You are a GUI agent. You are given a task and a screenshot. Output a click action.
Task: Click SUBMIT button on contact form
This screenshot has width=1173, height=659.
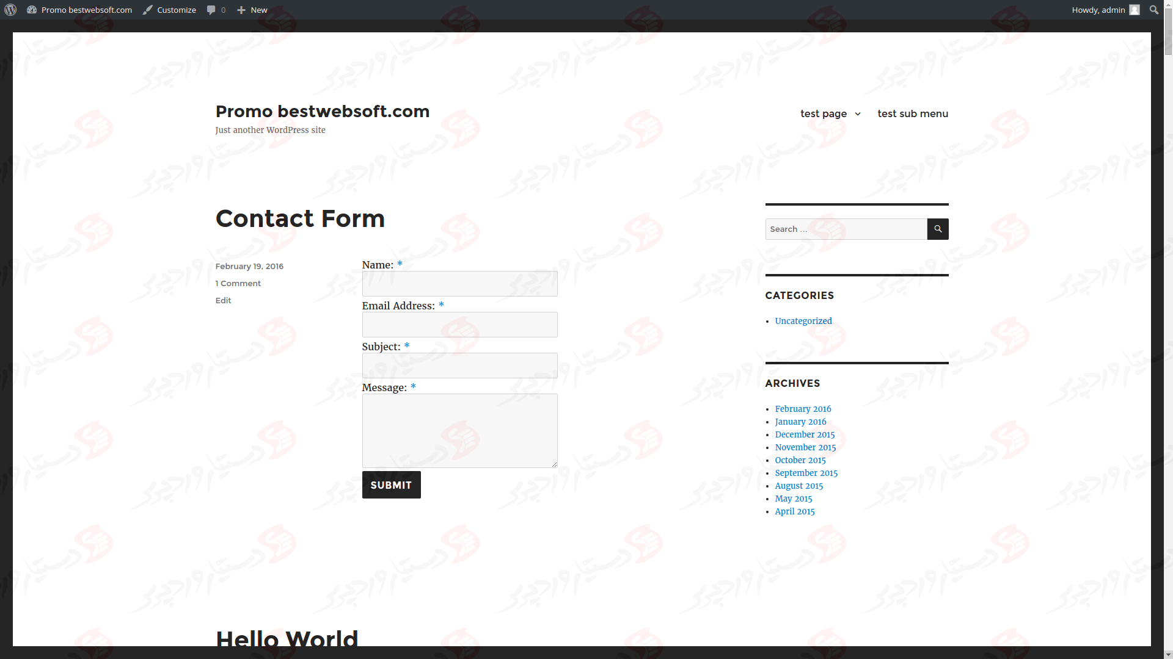pos(392,484)
